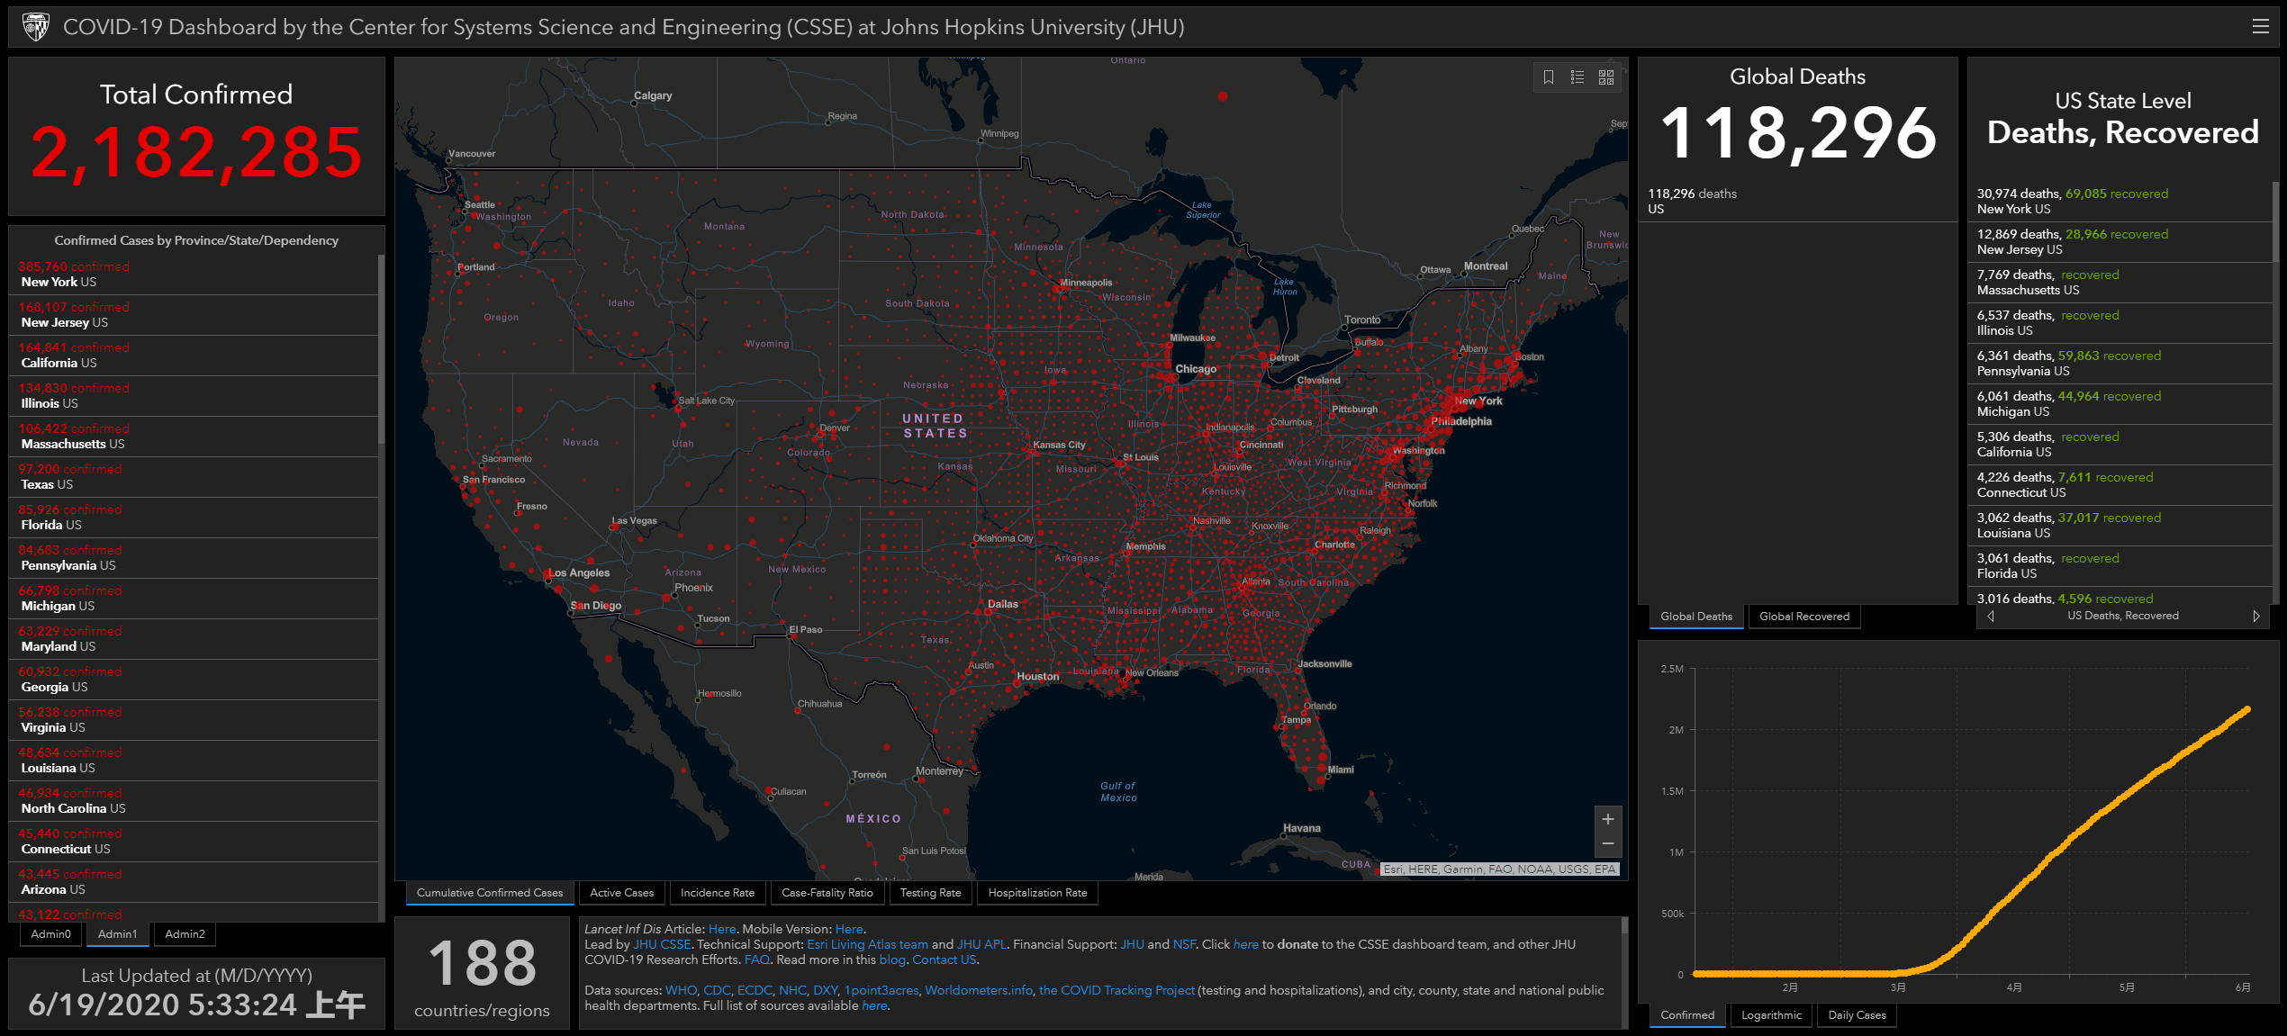Switch map to Active Cases tab
This screenshot has height=1036, width=2287.
[621, 893]
